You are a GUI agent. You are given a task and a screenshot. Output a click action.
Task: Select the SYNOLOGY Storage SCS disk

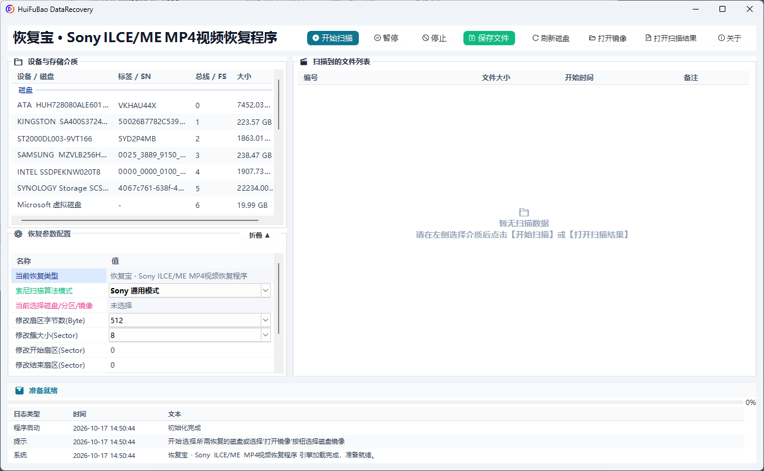click(x=143, y=188)
